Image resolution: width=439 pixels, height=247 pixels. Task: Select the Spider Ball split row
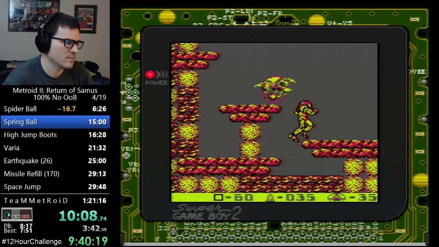tap(55, 109)
